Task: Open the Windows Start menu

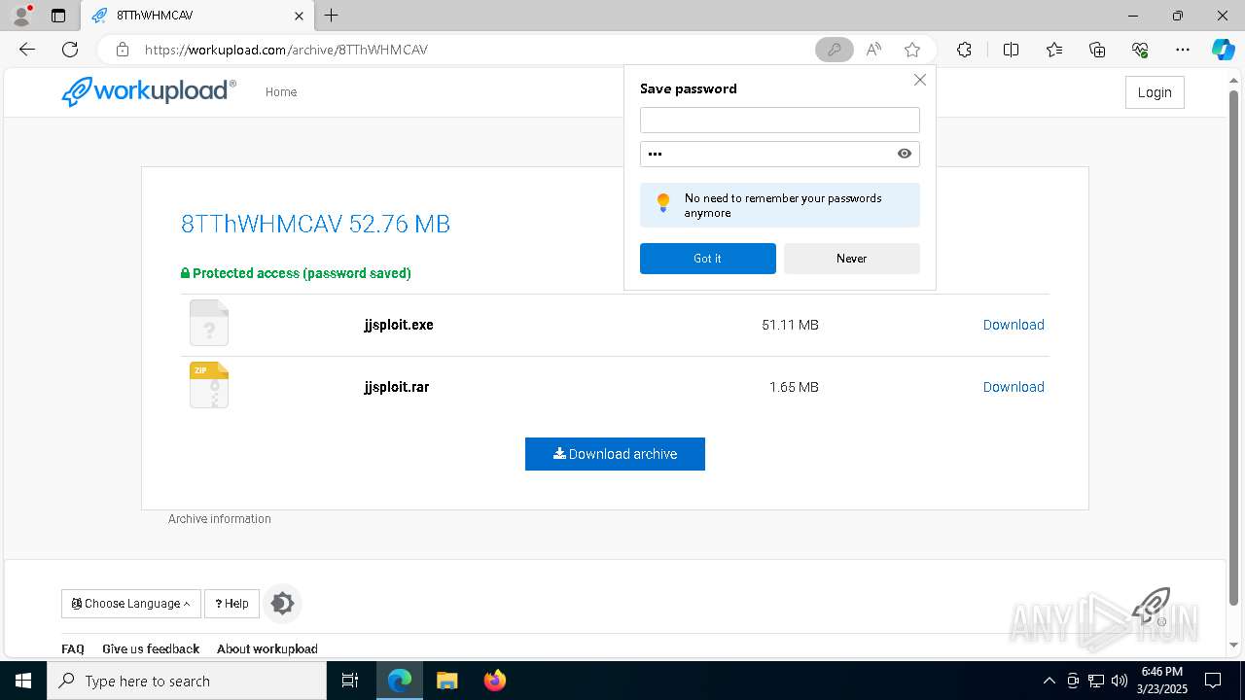Action: pyautogui.click(x=23, y=681)
